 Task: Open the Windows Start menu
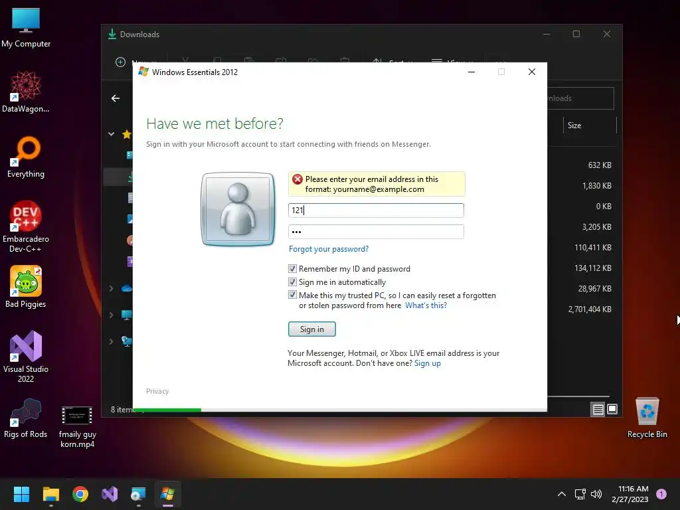pyautogui.click(x=21, y=494)
